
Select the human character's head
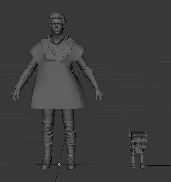click(57, 23)
